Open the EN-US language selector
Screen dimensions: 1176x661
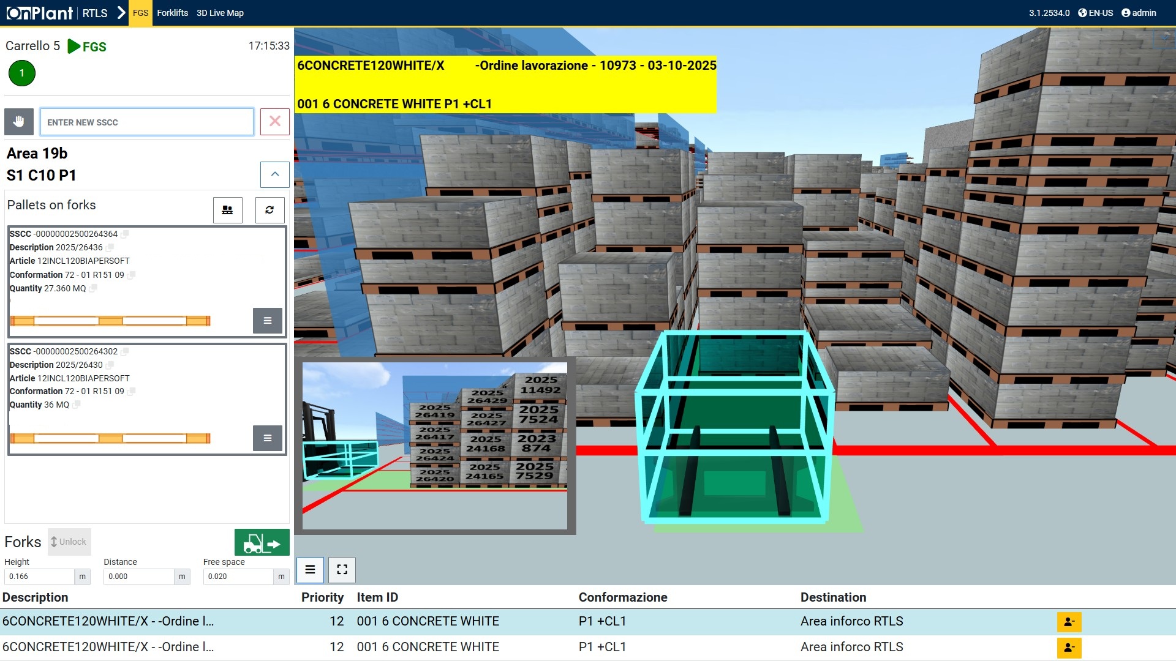pos(1096,13)
